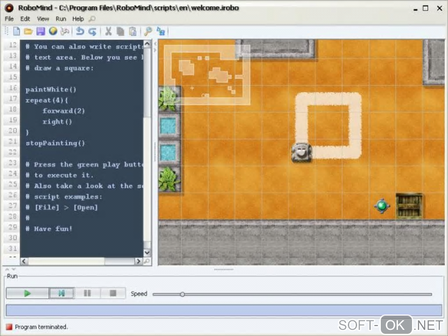Screen dimensions: 448x336
Task: Collapse the Run panel with the small arrows
Action: (x=10, y=269)
